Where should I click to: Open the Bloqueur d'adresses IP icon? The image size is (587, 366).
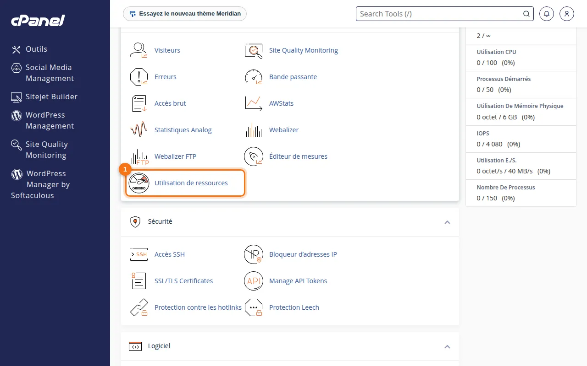point(254,254)
